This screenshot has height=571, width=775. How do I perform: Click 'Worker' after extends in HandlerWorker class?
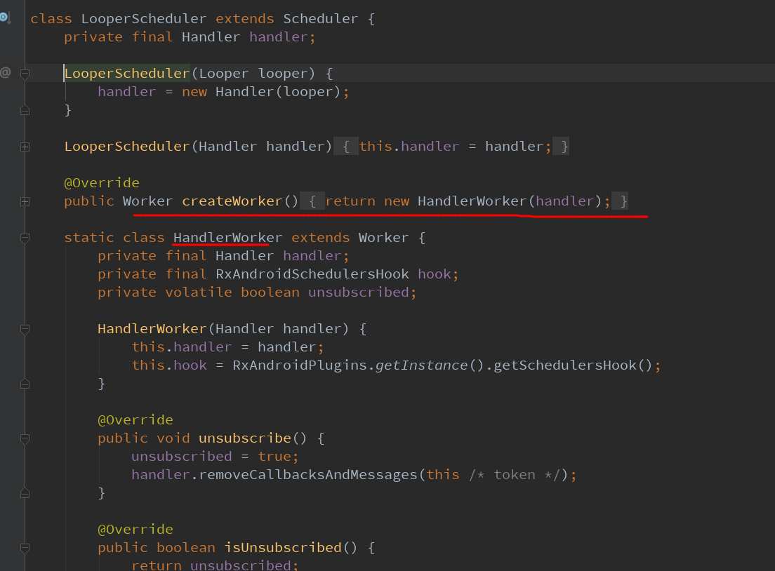pos(383,238)
